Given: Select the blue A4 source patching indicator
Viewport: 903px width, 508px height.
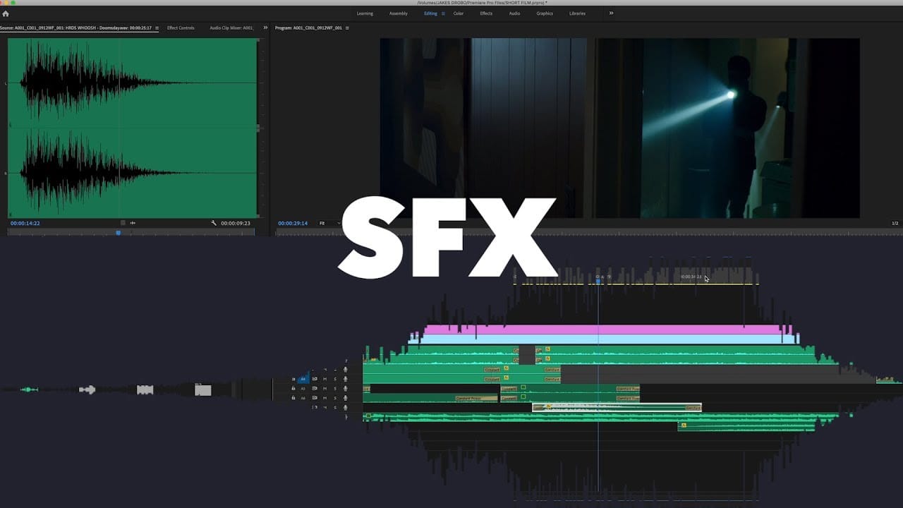Looking at the screenshot, I should tap(303, 379).
